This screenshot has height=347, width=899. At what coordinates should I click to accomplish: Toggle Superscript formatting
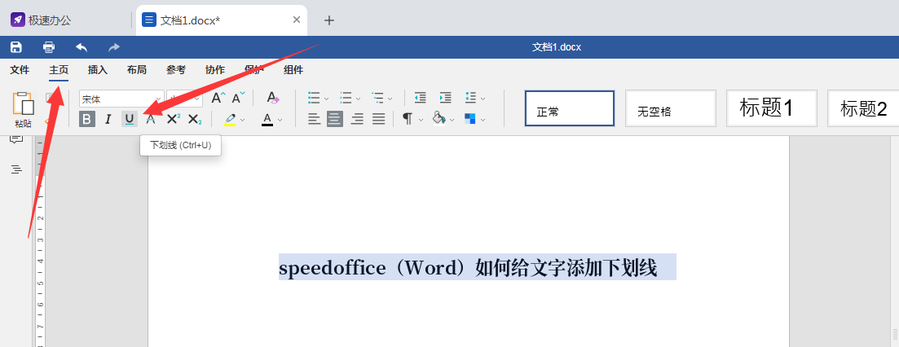[x=173, y=119]
